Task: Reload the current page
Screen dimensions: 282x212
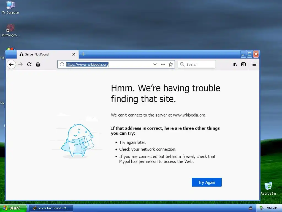Action: (x=29, y=64)
